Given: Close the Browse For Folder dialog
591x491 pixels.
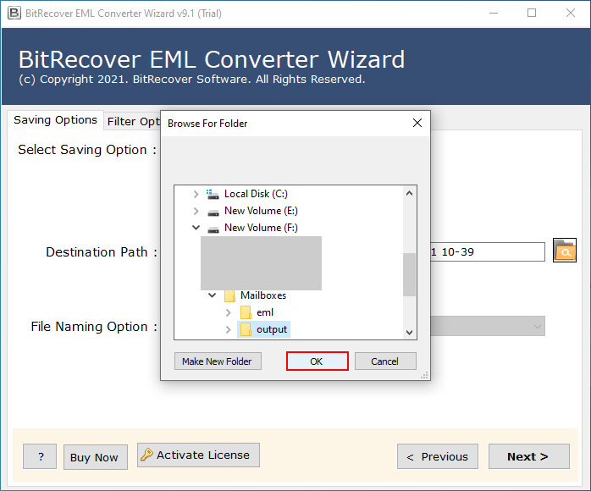Looking at the screenshot, I should (x=417, y=123).
